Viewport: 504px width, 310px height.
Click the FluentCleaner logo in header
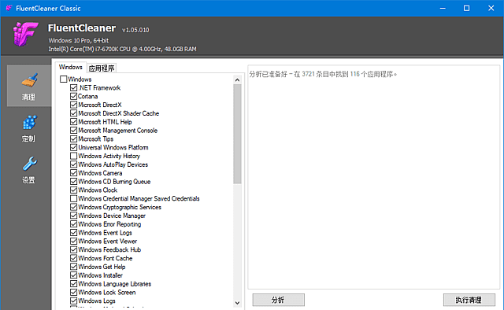pos(25,34)
